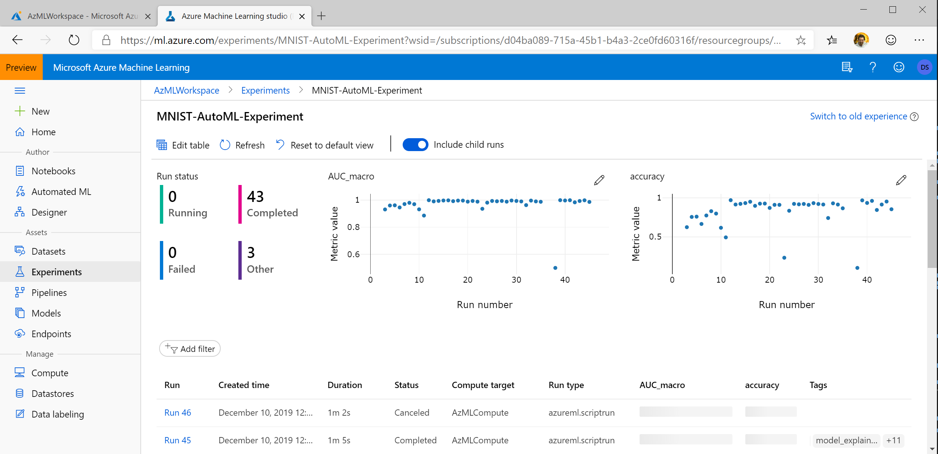The width and height of the screenshot is (938, 454).
Task: Open Automated ML from sidebar
Action: 61,192
